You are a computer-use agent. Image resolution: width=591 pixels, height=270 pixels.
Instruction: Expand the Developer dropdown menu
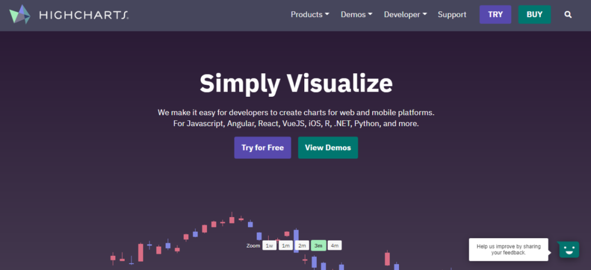pyautogui.click(x=405, y=14)
